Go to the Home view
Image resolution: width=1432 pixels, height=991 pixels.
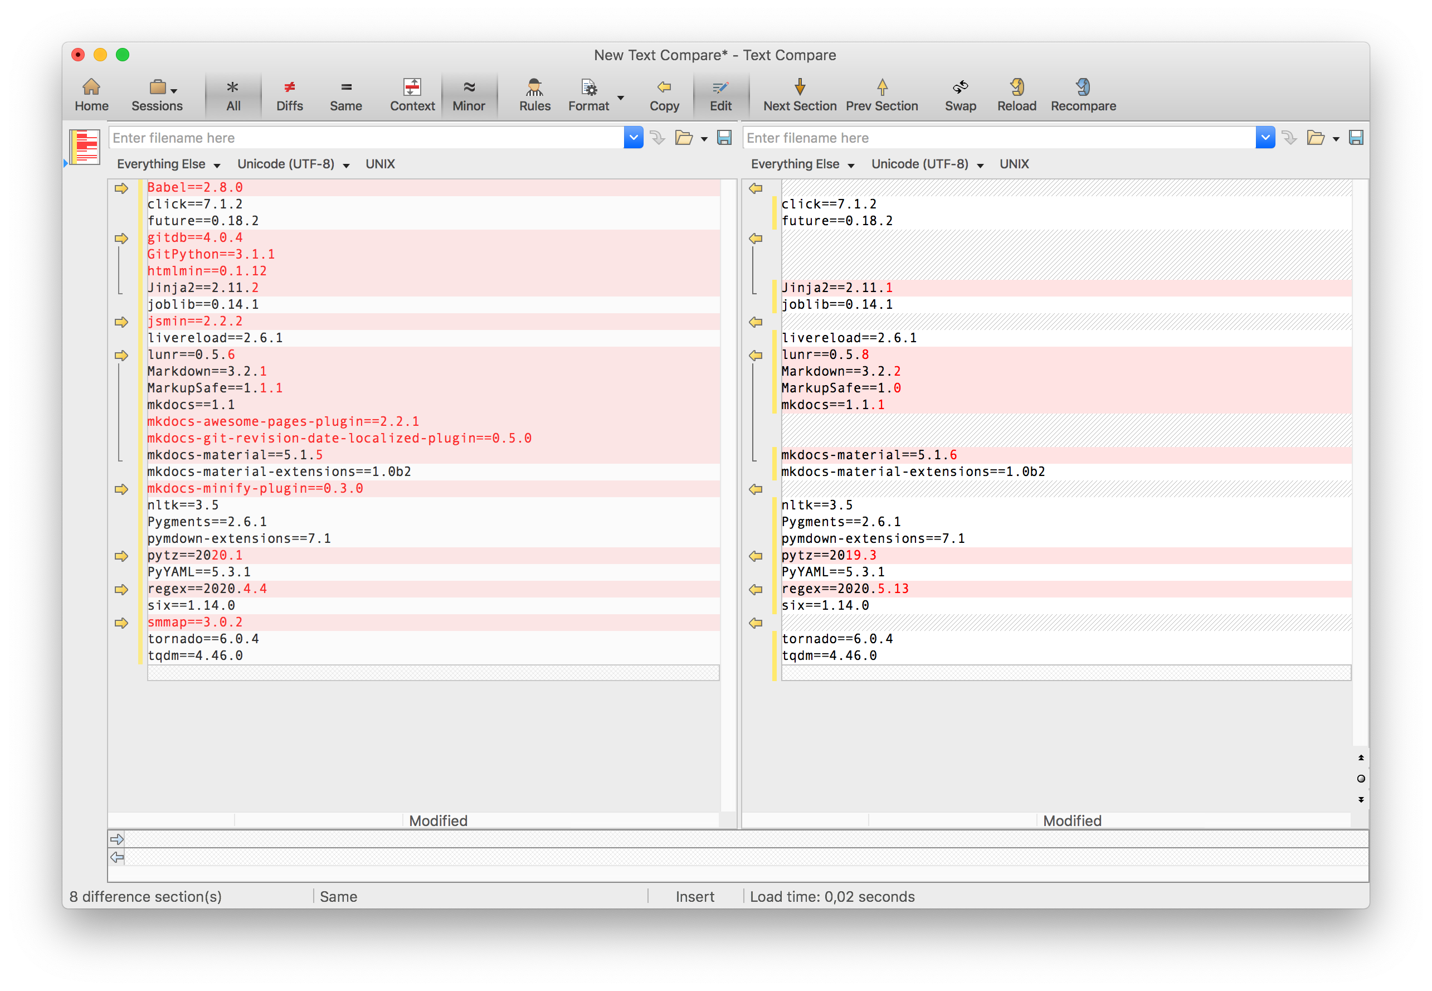click(x=91, y=95)
